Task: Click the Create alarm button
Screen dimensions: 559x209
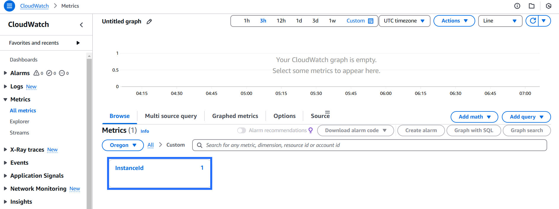Action: [x=421, y=130]
